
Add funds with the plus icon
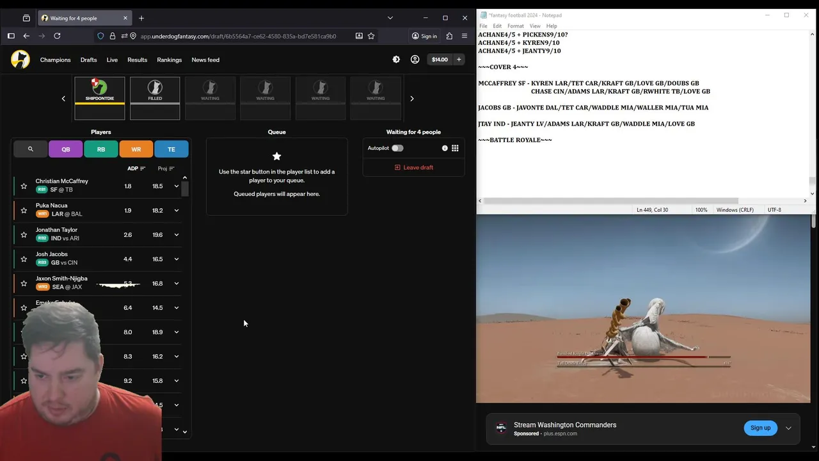pos(458,60)
